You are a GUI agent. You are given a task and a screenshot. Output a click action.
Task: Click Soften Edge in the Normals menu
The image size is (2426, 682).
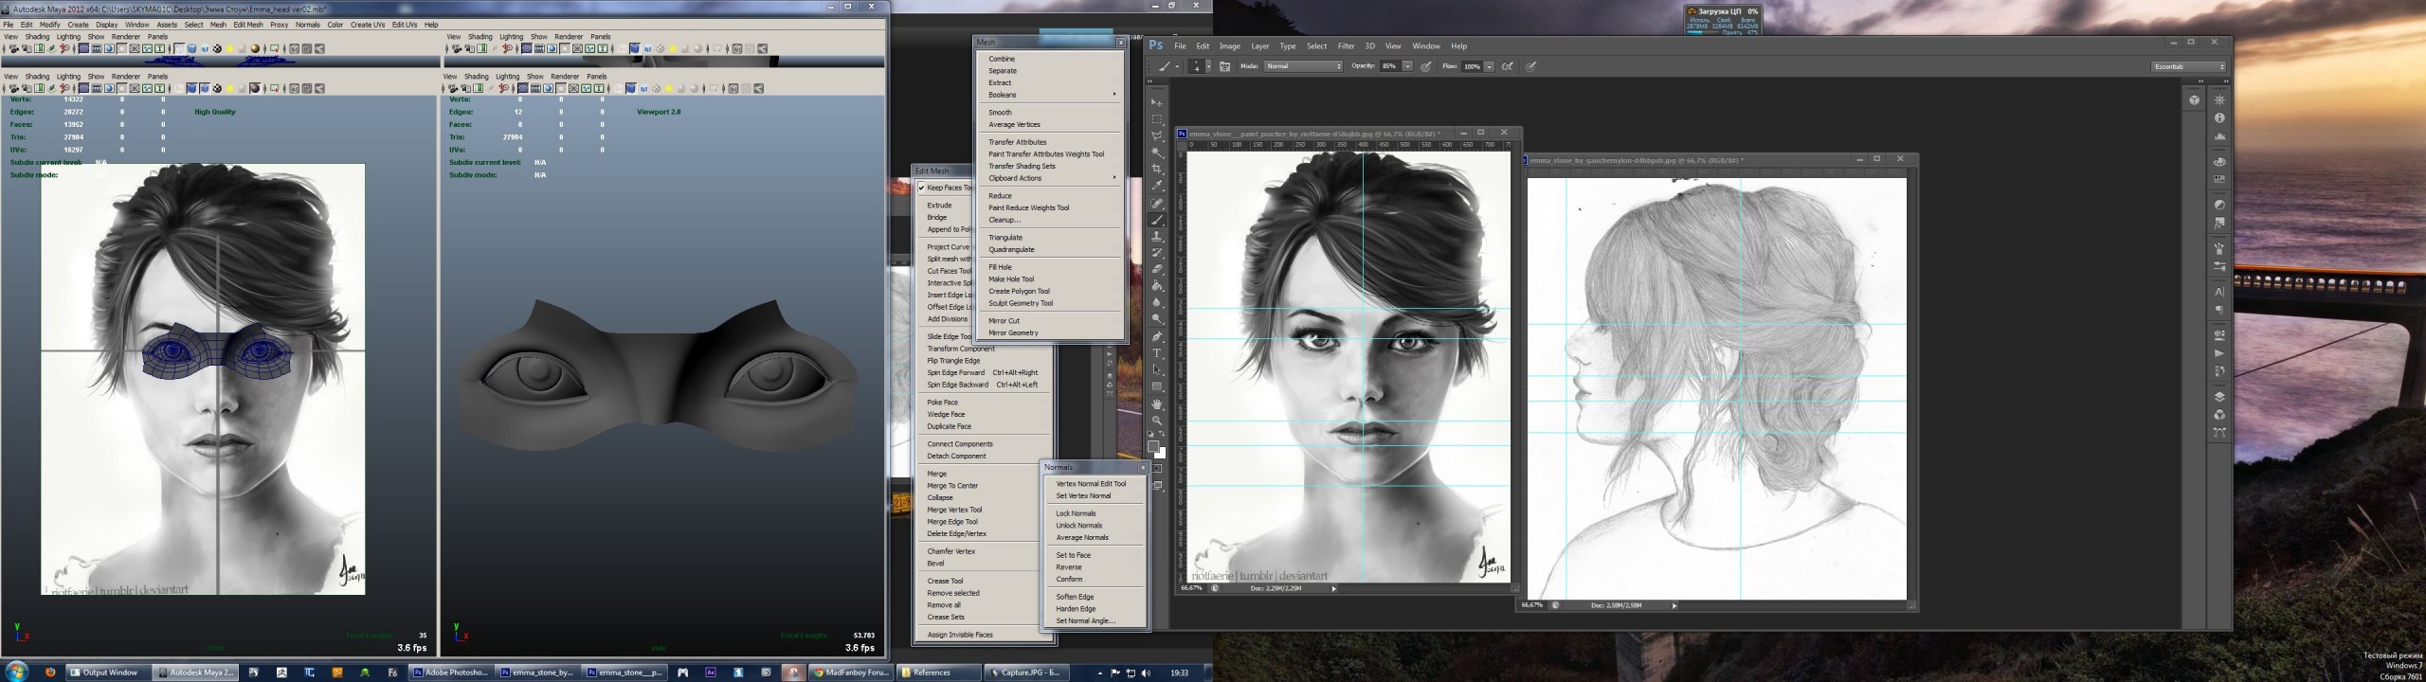1075,597
